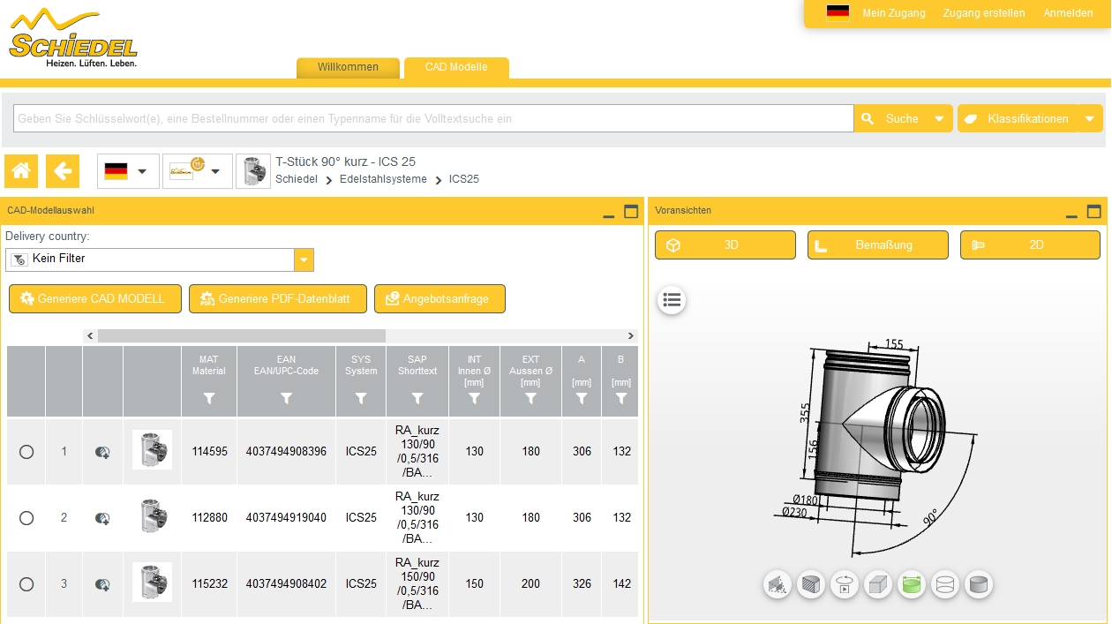
Task: Open the preview list menu icon
Action: (x=672, y=300)
